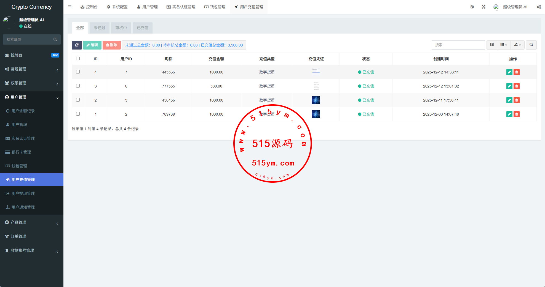Screen dimensions: 545x287
Task: Open 用户提现管理 in the sidebar
Action: click(x=23, y=193)
